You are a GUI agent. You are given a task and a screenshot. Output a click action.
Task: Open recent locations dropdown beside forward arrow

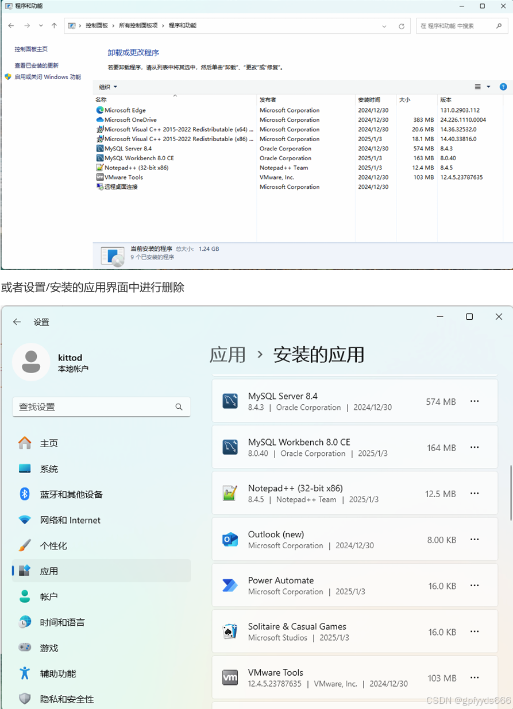41,26
